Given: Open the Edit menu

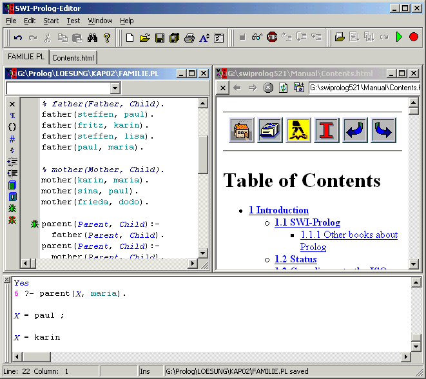Looking at the screenshot, I should [x=30, y=21].
